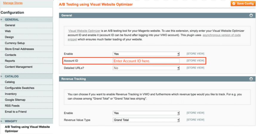The image size is (256, 134).
Task: Open the General section Enable dropdown
Action: tap(146, 54)
